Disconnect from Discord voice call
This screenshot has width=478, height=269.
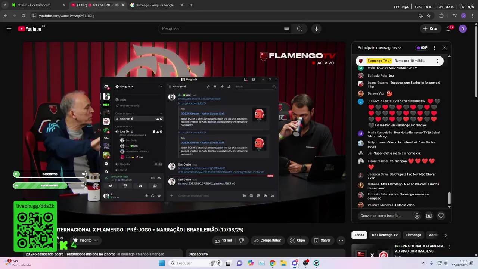click(x=159, y=178)
